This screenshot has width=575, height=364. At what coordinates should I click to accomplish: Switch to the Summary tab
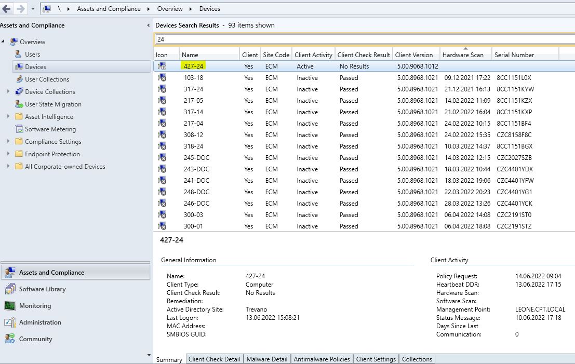(169, 360)
